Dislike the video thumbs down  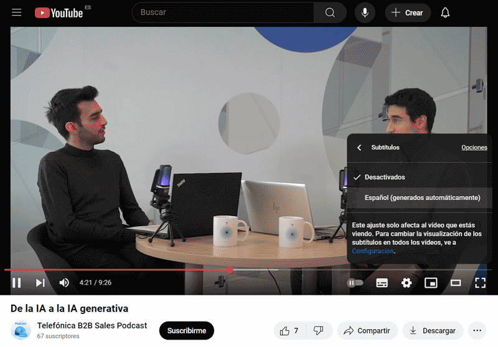[x=319, y=331]
